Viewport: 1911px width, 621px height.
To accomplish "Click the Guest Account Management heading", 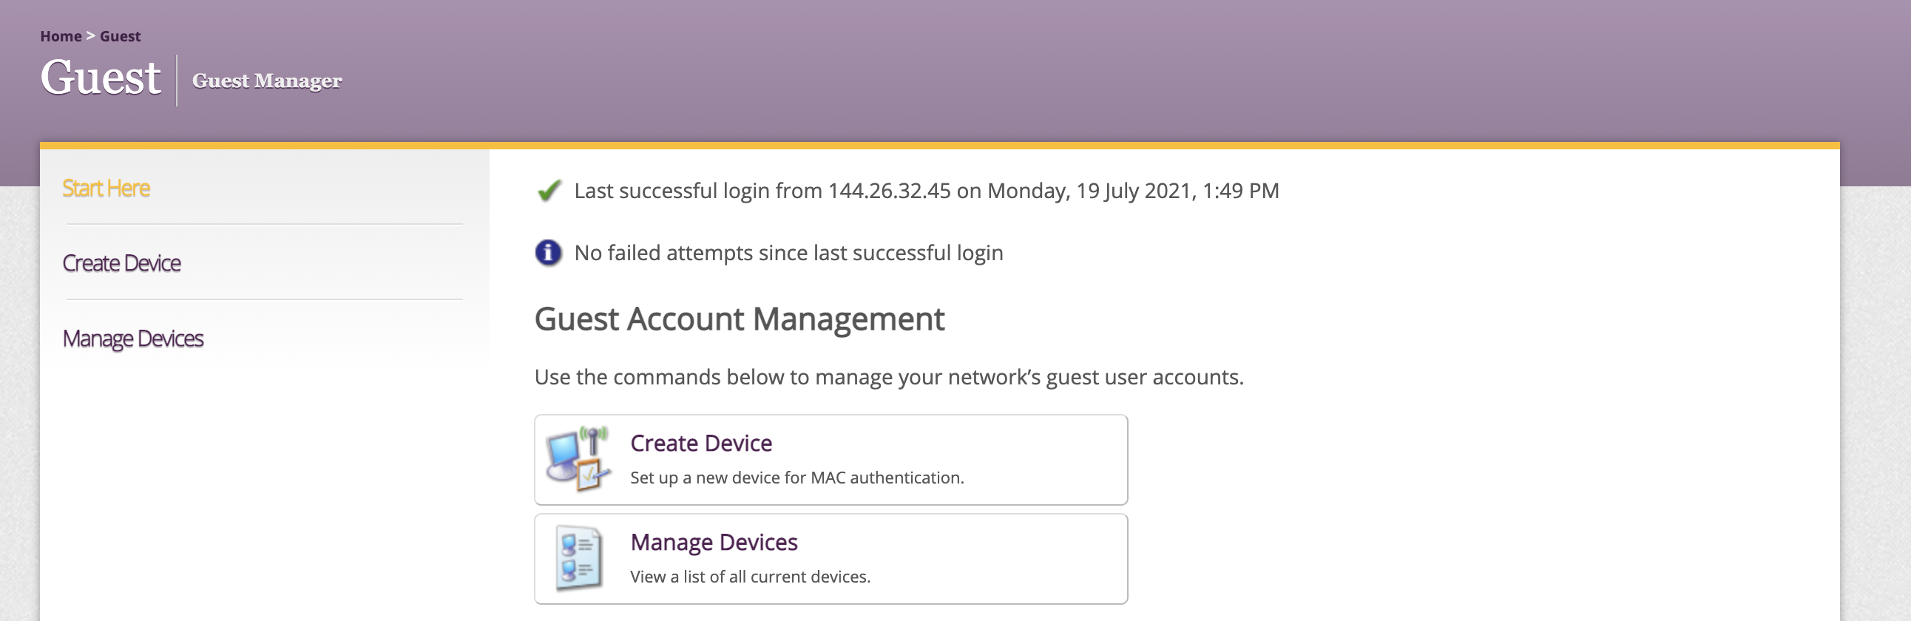I will click(x=739, y=319).
